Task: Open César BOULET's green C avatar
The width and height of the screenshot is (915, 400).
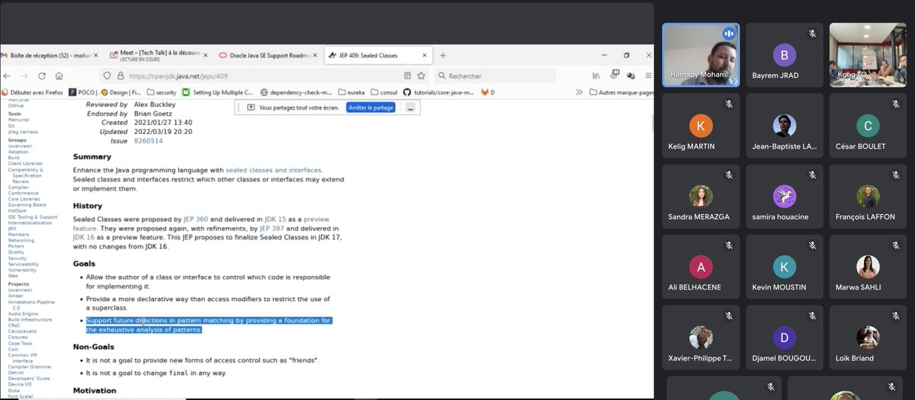Action: 868,126
